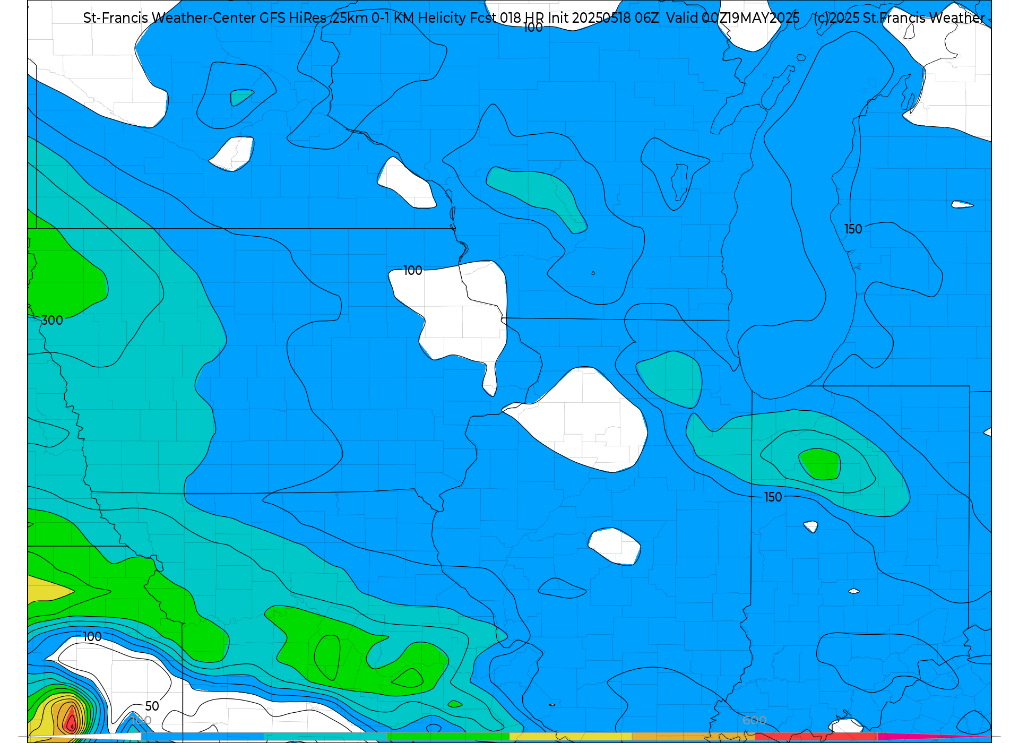Click the '50' contour label
Screen dimensions: 1019x743
point(152,706)
